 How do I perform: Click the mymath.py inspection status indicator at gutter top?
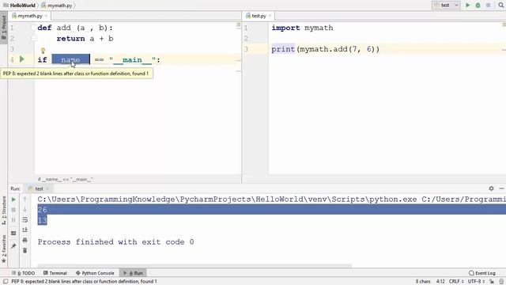pos(239,25)
